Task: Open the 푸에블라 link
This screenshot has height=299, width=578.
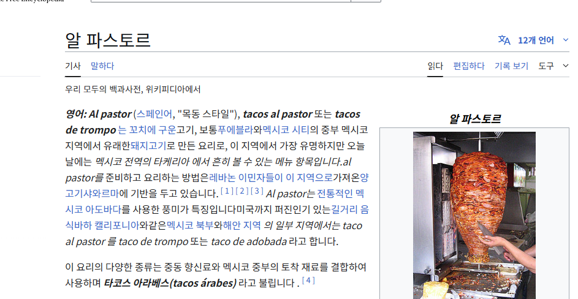Action: click(x=235, y=130)
